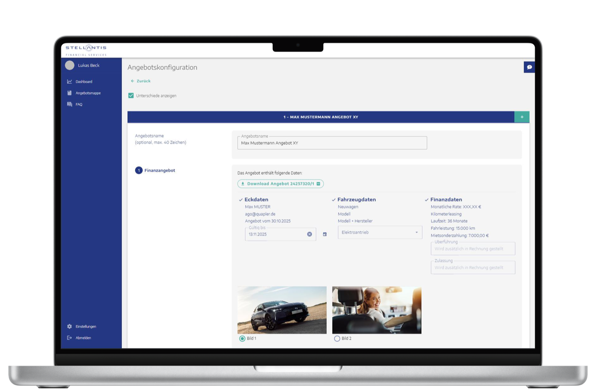
Task: Toggle Unterschiede anzeigen checkbox
Action: [x=131, y=96]
